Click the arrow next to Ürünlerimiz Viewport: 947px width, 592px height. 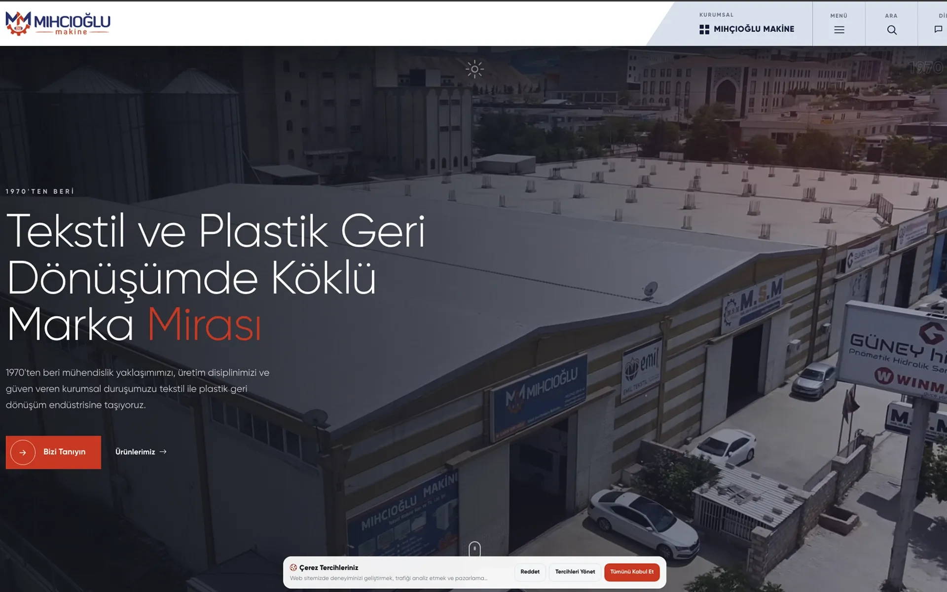point(163,452)
